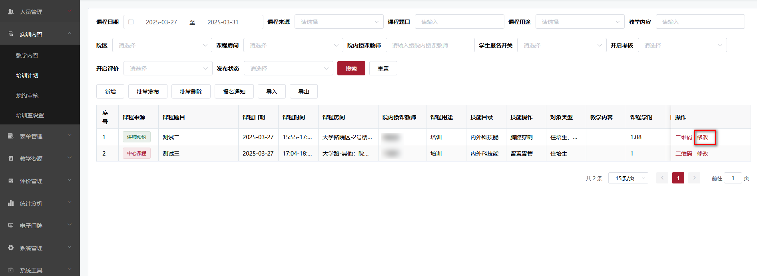Open 培训计划 in sidebar submenu

40,75
